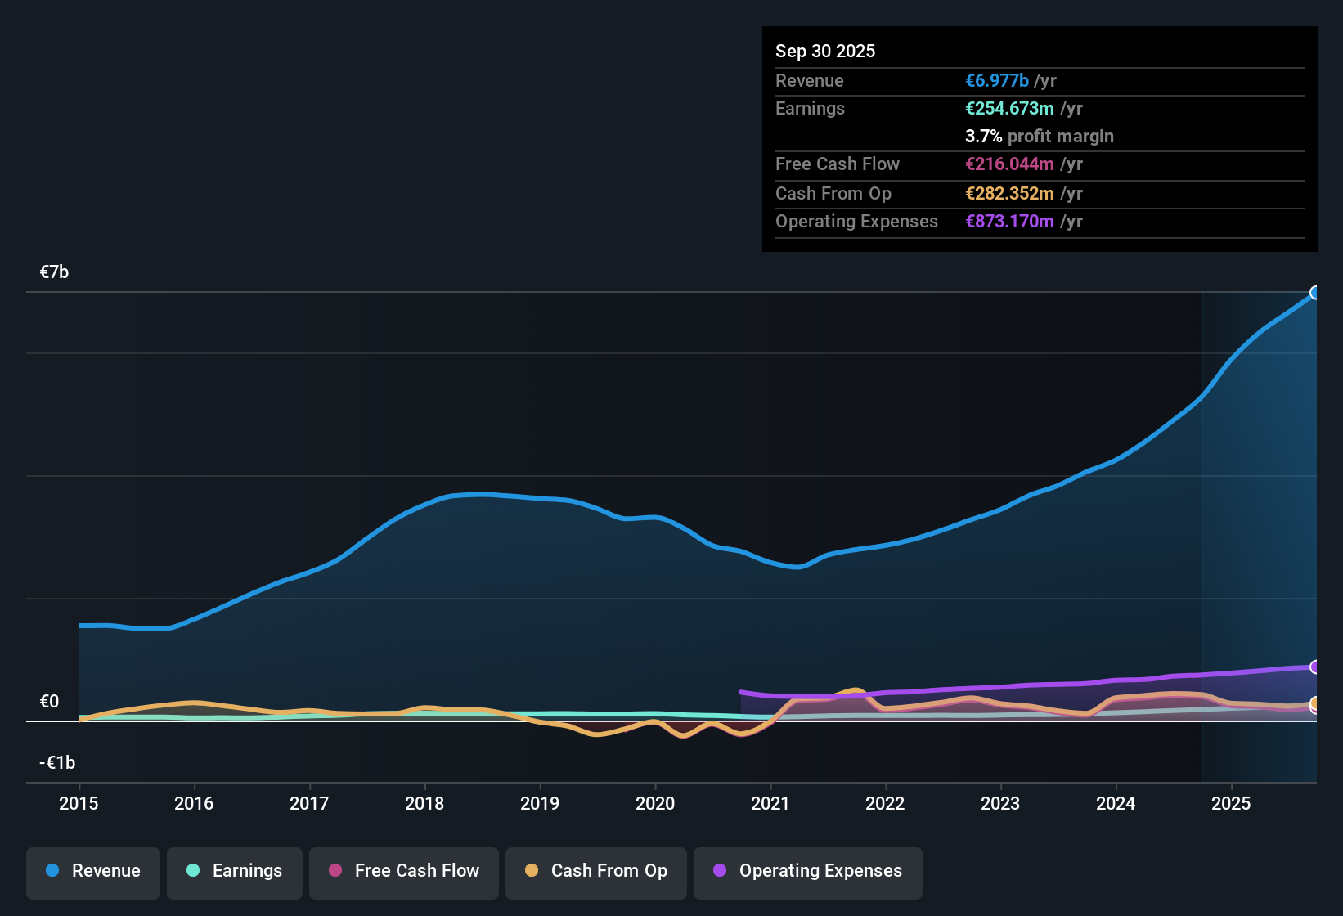Expand the Operating Expenses legend pill
This screenshot has width=1343, height=916.
807,871
